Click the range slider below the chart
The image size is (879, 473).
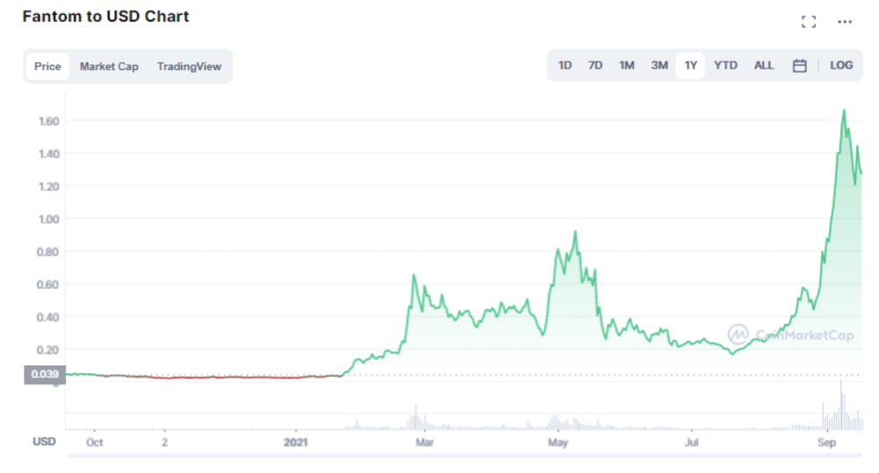click(464, 455)
